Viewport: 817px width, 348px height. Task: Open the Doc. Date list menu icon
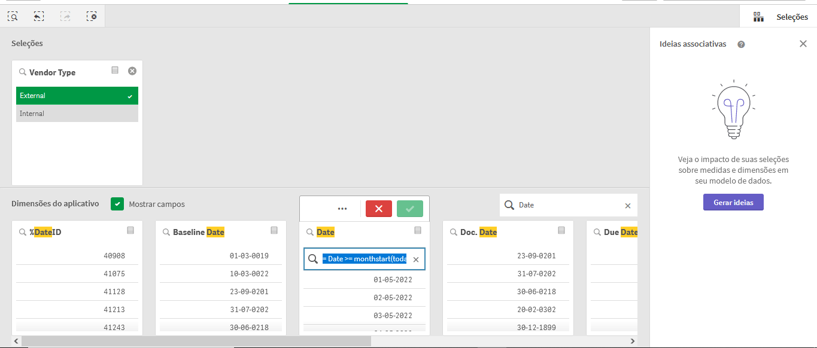(x=561, y=230)
